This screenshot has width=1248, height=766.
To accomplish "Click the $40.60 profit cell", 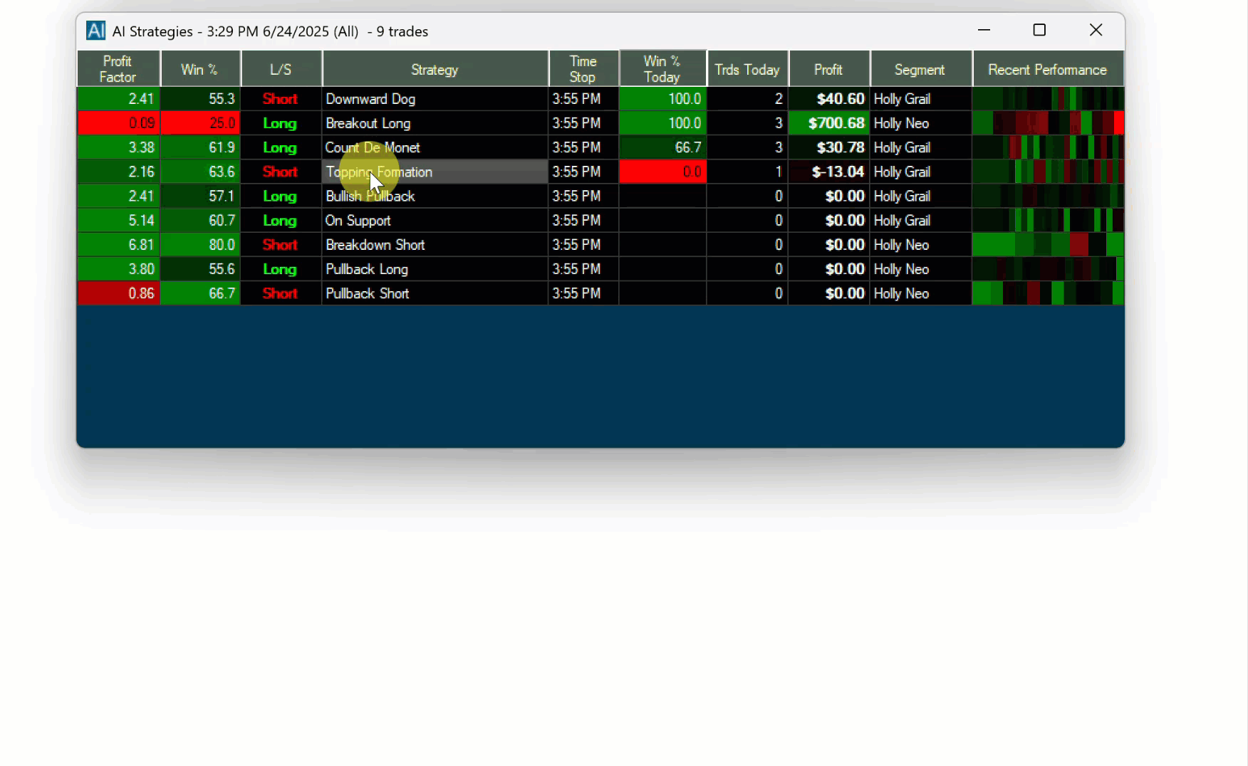I will pyautogui.click(x=828, y=99).
